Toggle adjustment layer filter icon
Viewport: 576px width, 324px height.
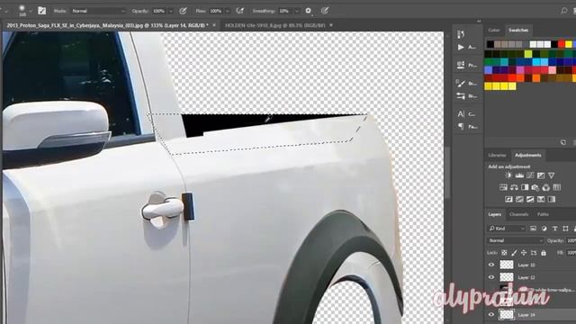click(544, 229)
